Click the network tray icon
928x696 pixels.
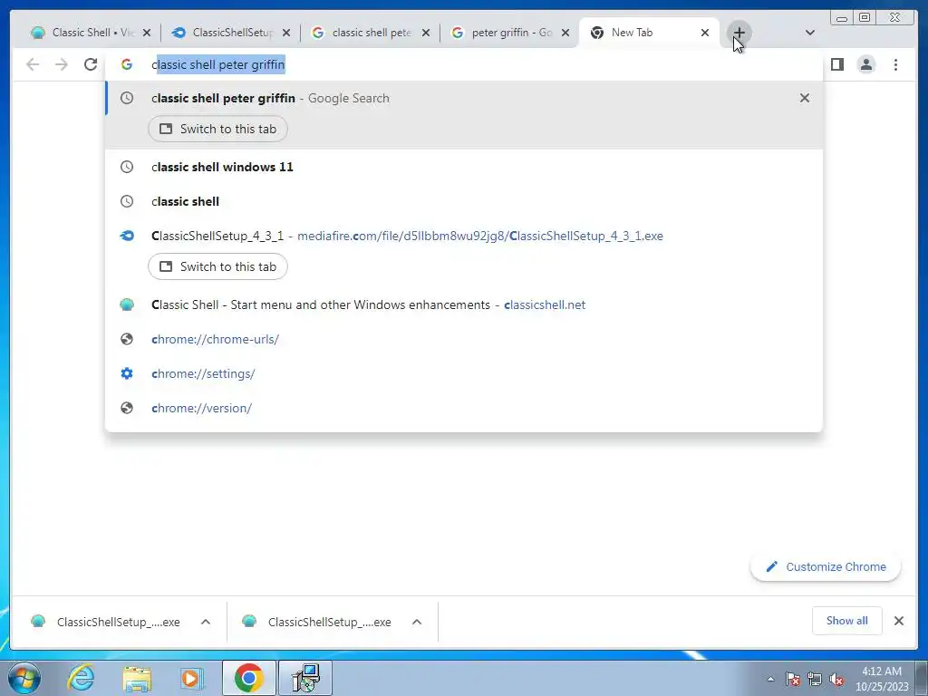(815, 679)
